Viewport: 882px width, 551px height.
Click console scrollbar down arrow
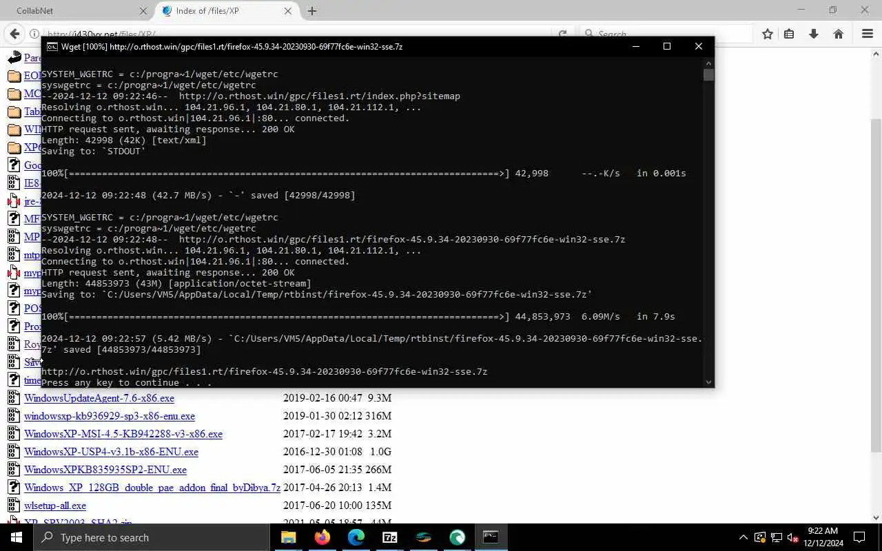(708, 382)
